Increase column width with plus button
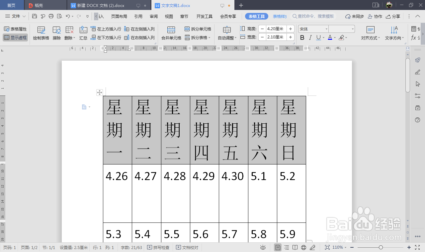This screenshot has width=425, height=252. click(291, 37)
